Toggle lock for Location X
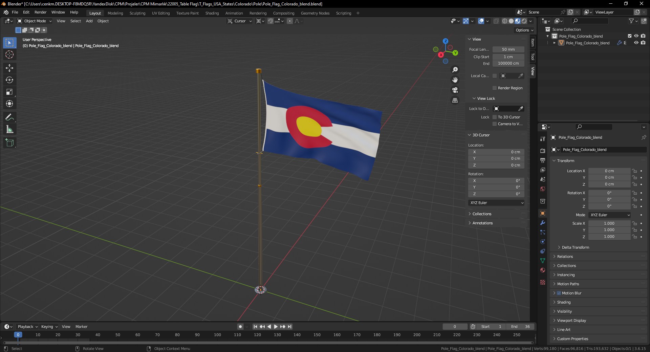The height and width of the screenshot is (352, 650). [634, 171]
